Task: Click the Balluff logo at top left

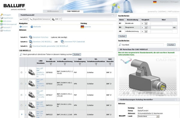Action: 14,7
